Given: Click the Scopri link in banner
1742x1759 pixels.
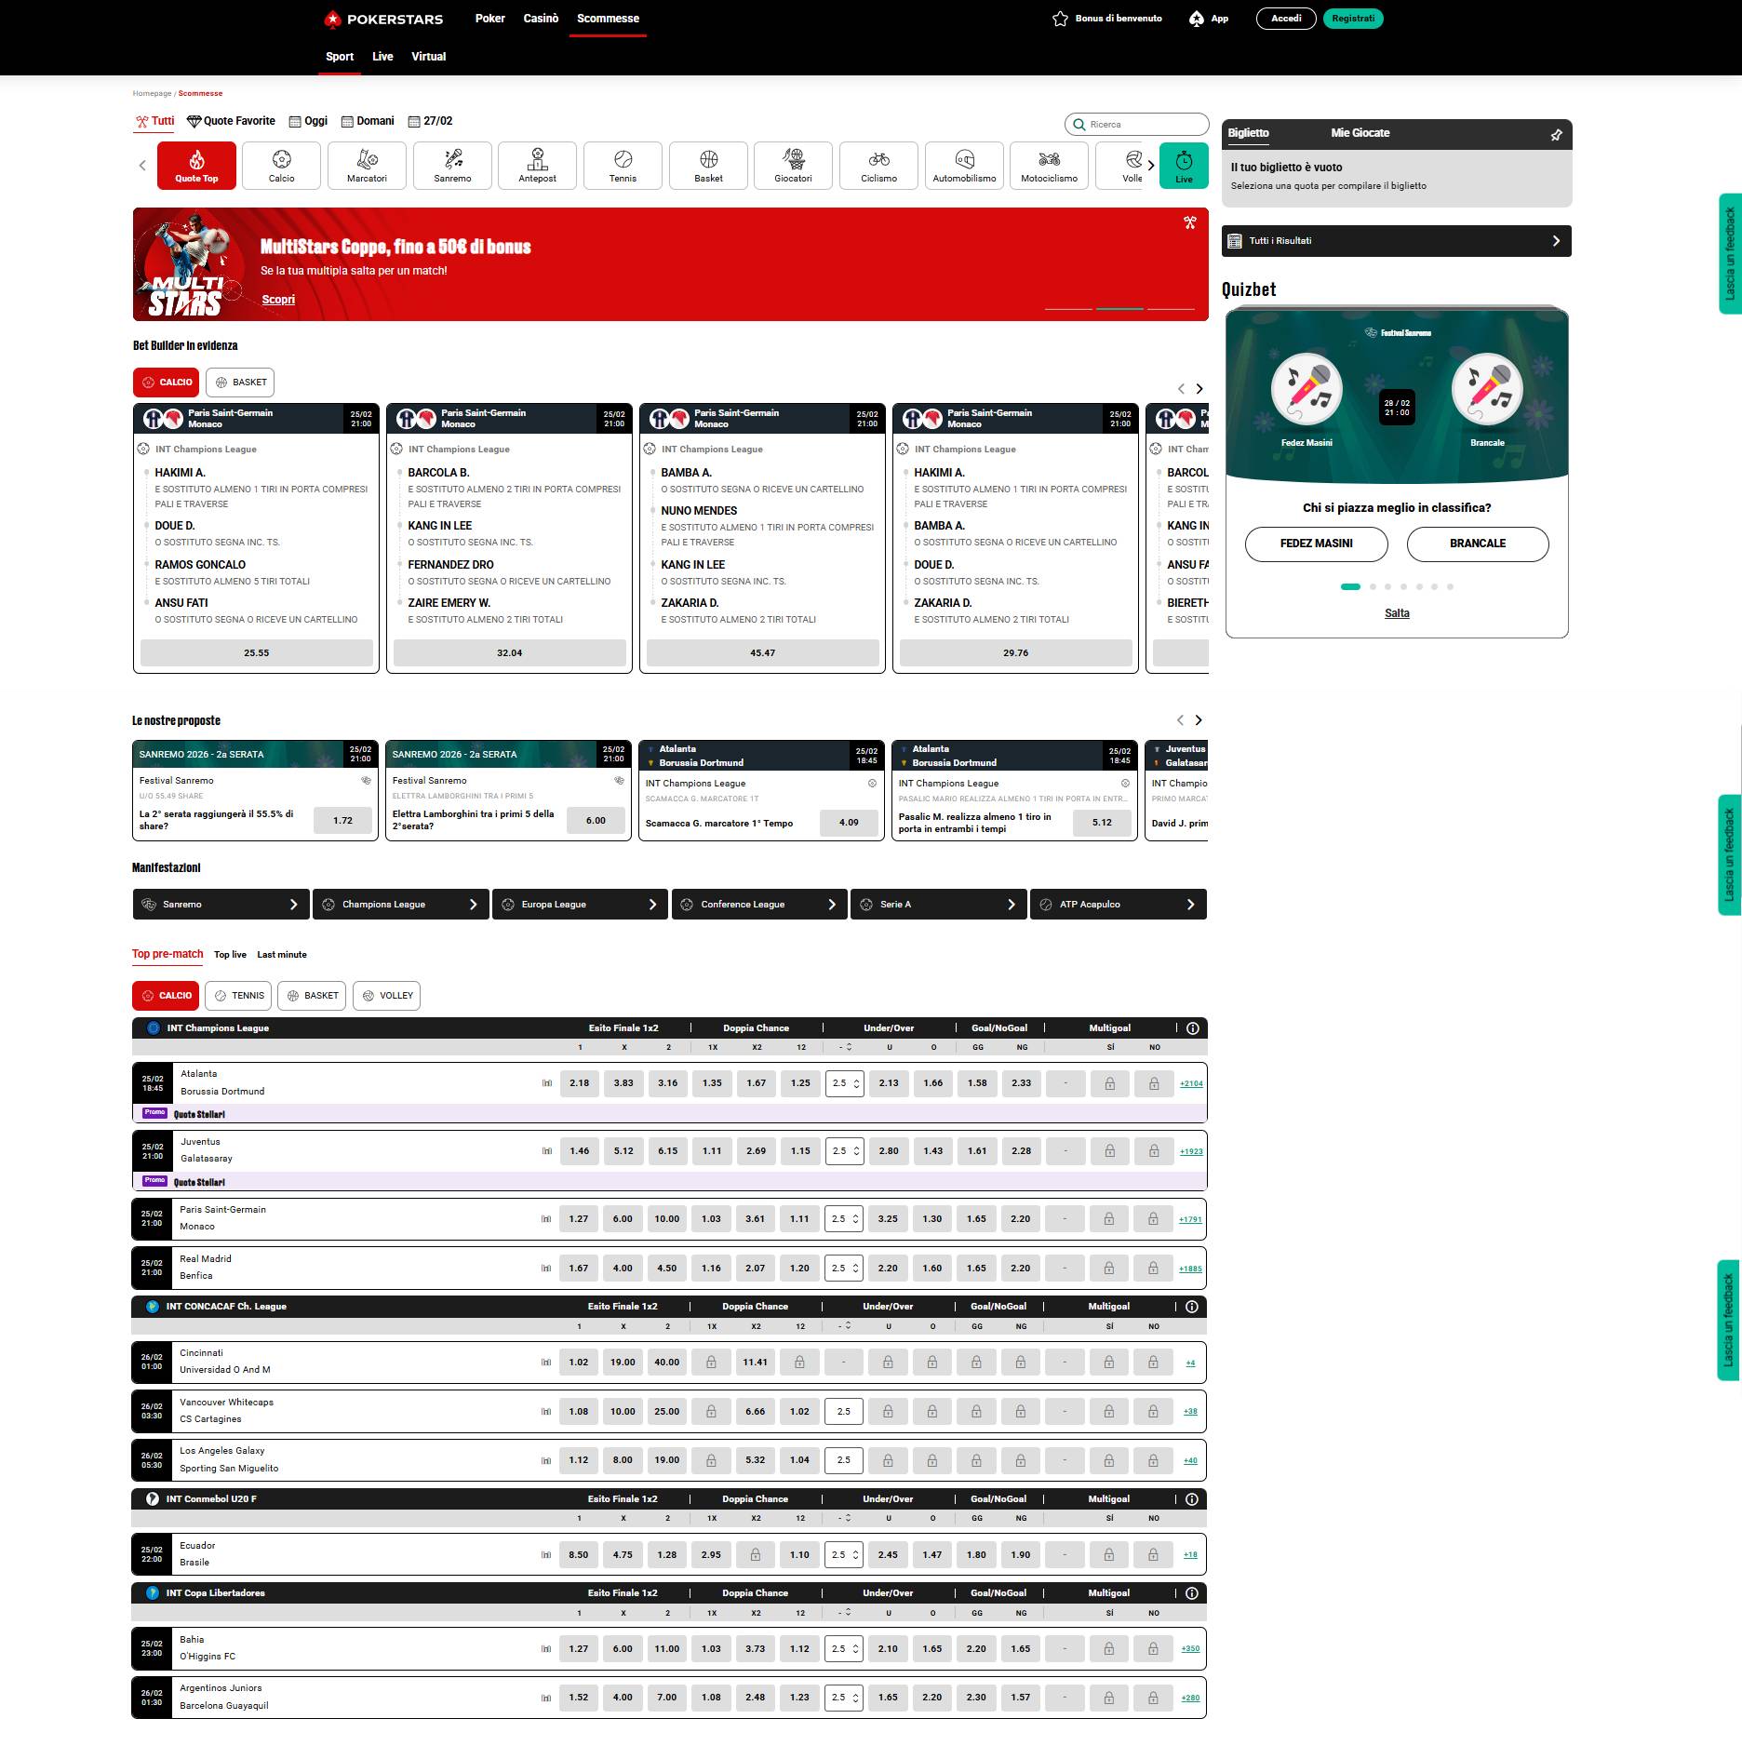Looking at the screenshot, I should 278,300.
